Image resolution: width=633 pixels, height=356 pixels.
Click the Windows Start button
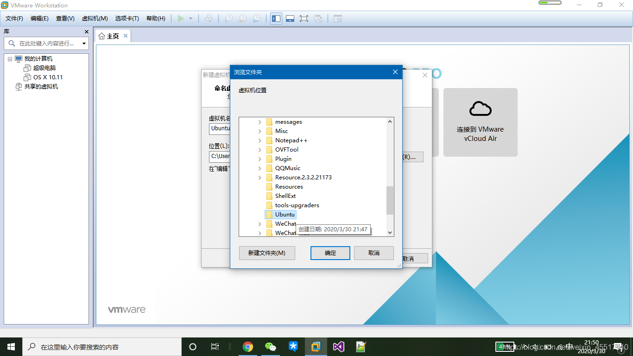11,347
